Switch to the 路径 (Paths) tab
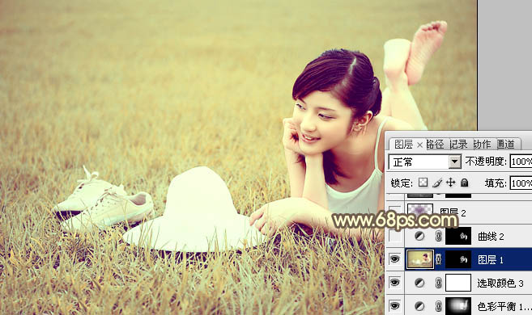Viewport: 532px width, 315px height. coord(436,145)
